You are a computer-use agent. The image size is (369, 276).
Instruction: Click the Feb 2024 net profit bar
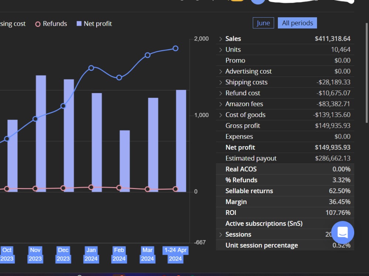tap(125, 161)
